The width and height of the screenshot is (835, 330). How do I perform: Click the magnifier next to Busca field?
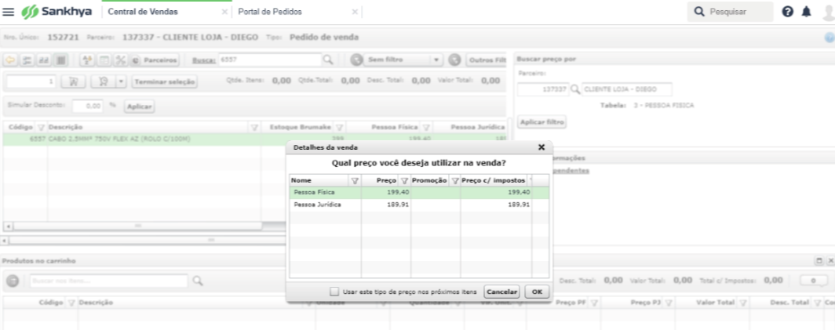[328, 60]
